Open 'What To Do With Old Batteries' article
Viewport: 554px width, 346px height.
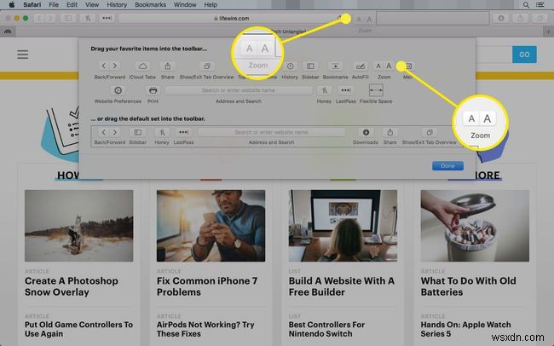tap(469, 286)
